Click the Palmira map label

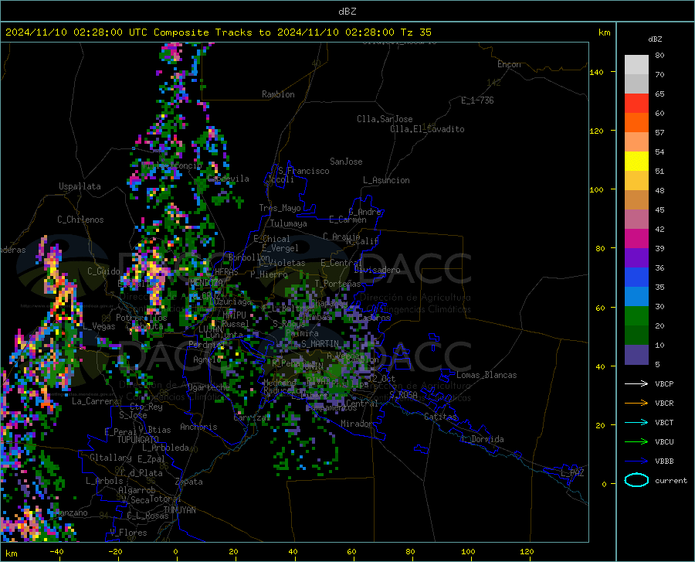pyautogui.click(x=302, y=333)
